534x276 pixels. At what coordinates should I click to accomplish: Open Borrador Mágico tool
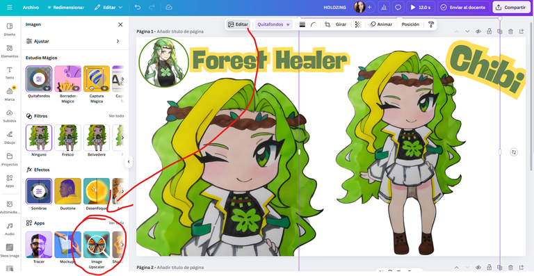coord(67,79)
